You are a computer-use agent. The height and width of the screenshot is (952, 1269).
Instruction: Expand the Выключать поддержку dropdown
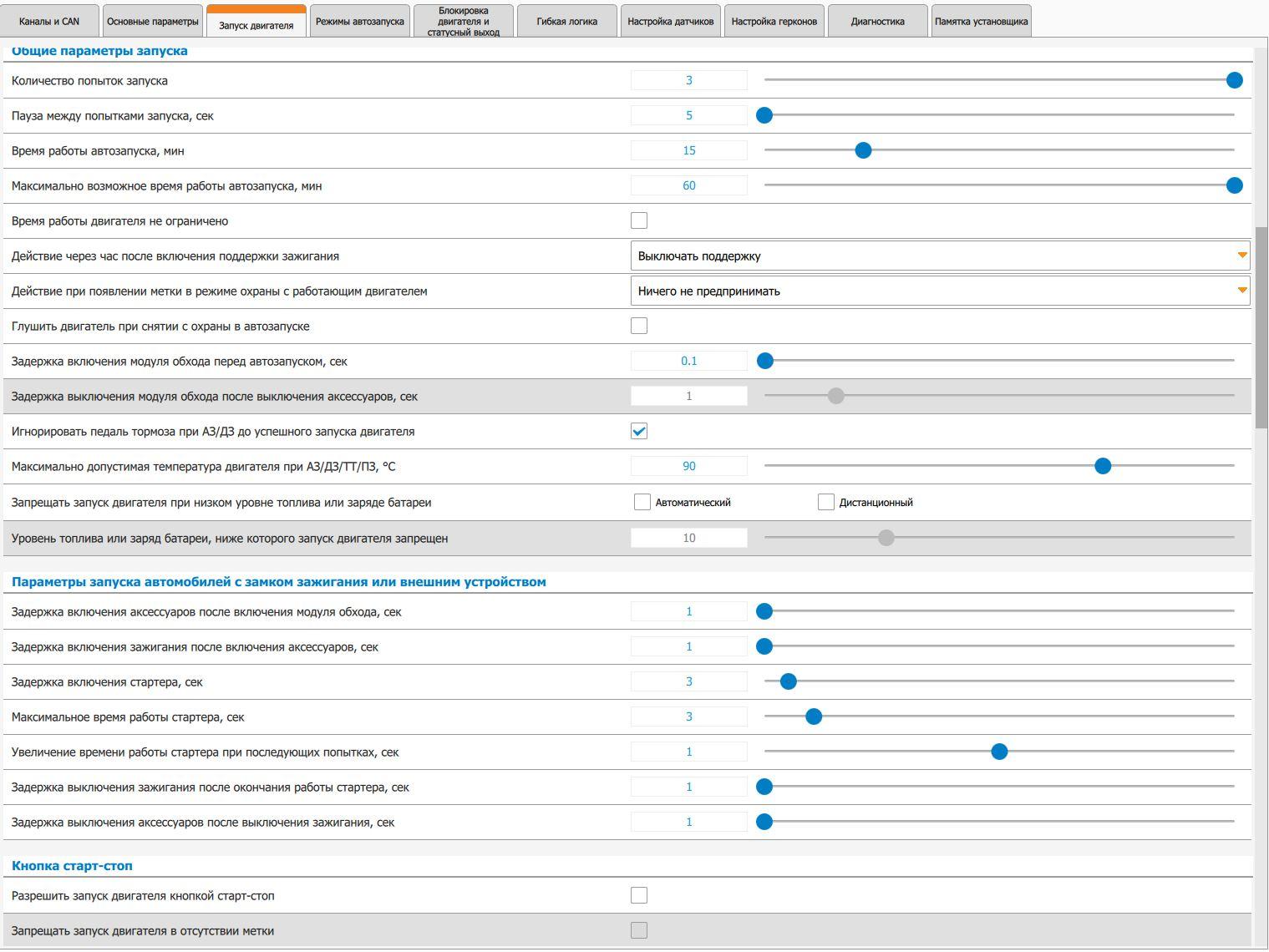click(940, 256)
